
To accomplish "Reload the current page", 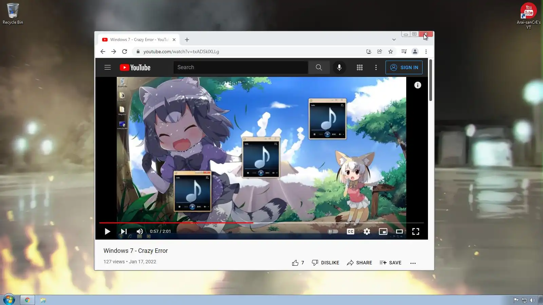I will pyautogui.click(x=125, y=52).
